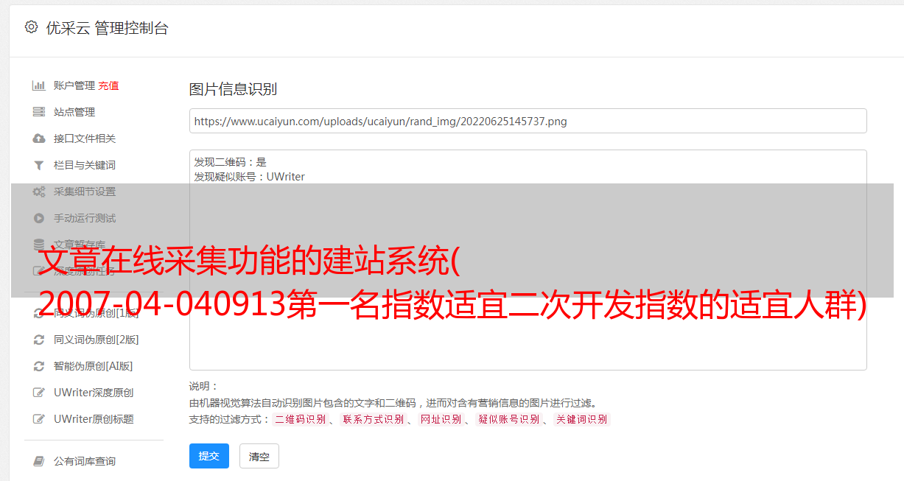Click the 关键词识别 filter tag
This screenshot has width=904, height=481.
coord(582,419)
